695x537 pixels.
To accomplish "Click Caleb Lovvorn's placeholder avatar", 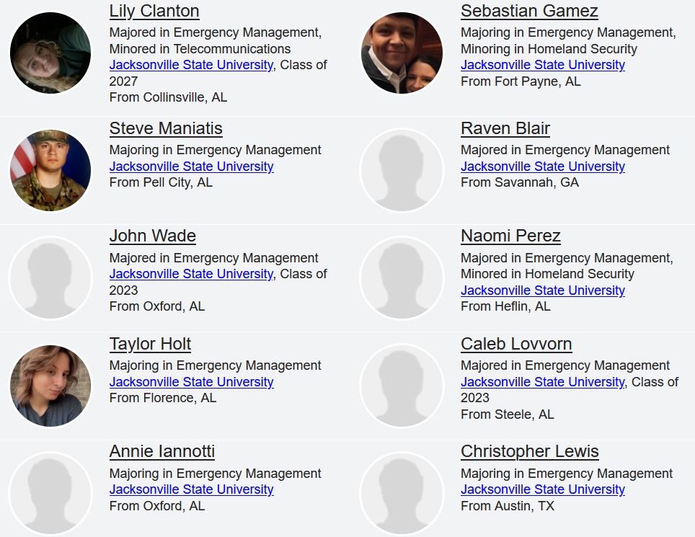I will click(402, 386).
